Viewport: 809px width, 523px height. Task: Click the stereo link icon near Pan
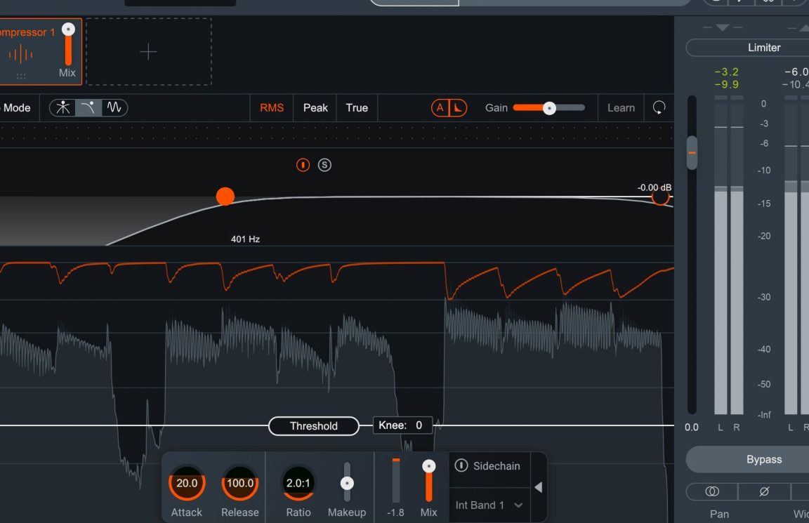coord(711,491)
